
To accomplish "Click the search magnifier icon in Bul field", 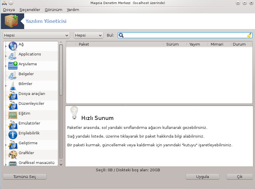I will point(121,35).
